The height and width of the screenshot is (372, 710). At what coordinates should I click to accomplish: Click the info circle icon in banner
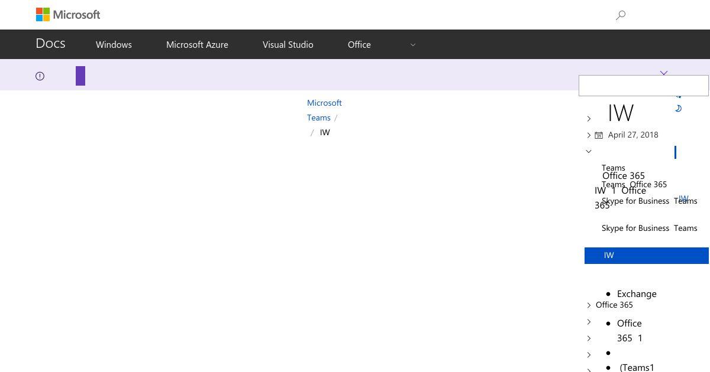tap(40, 76)
